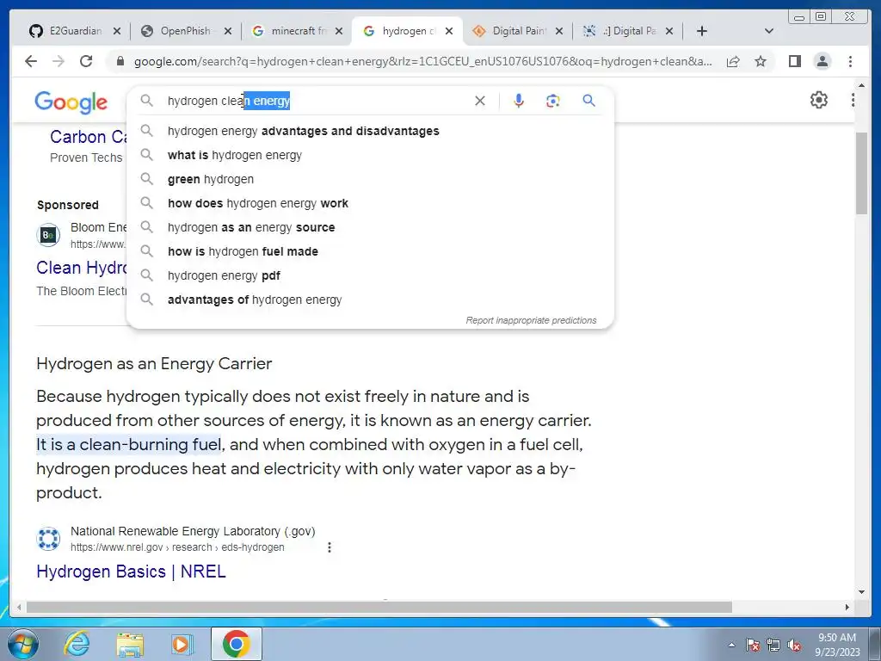Click the Chrome taskbar button

pos(236,644)
